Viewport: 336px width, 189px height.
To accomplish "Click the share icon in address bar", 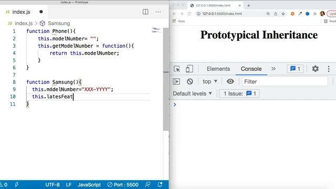I will point(276,14).
